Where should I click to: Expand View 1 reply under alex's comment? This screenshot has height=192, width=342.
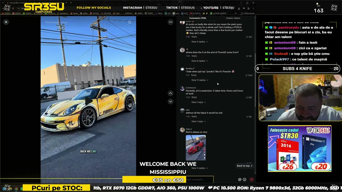click(199, 122)
